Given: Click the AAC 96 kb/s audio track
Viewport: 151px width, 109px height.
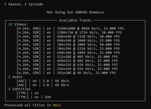Looking at the screenshot, I should (x=43, y=81).
